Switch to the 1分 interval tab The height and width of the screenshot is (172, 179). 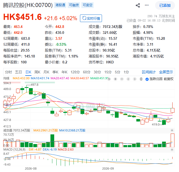click(x=126, y=72)
